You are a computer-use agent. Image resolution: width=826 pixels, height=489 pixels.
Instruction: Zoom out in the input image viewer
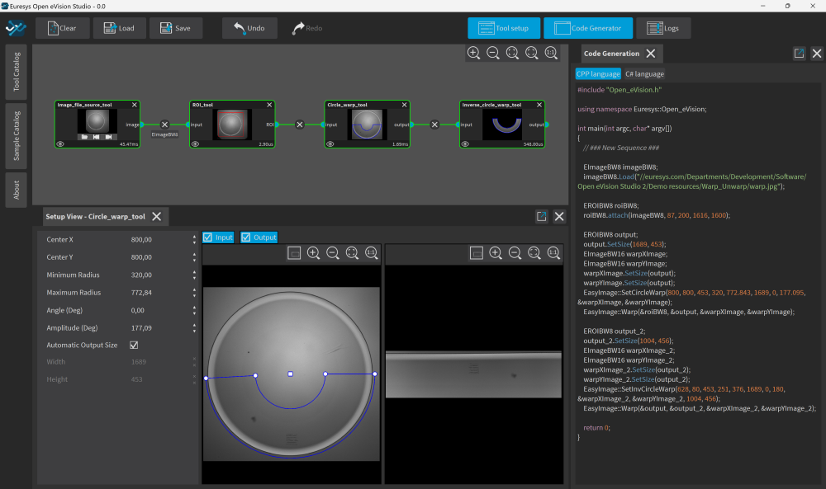333,253
